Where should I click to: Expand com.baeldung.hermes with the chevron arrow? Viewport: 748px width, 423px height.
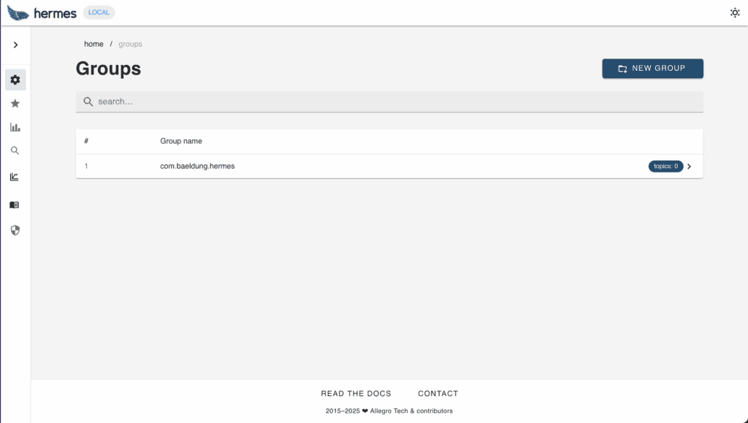[690, 167]
